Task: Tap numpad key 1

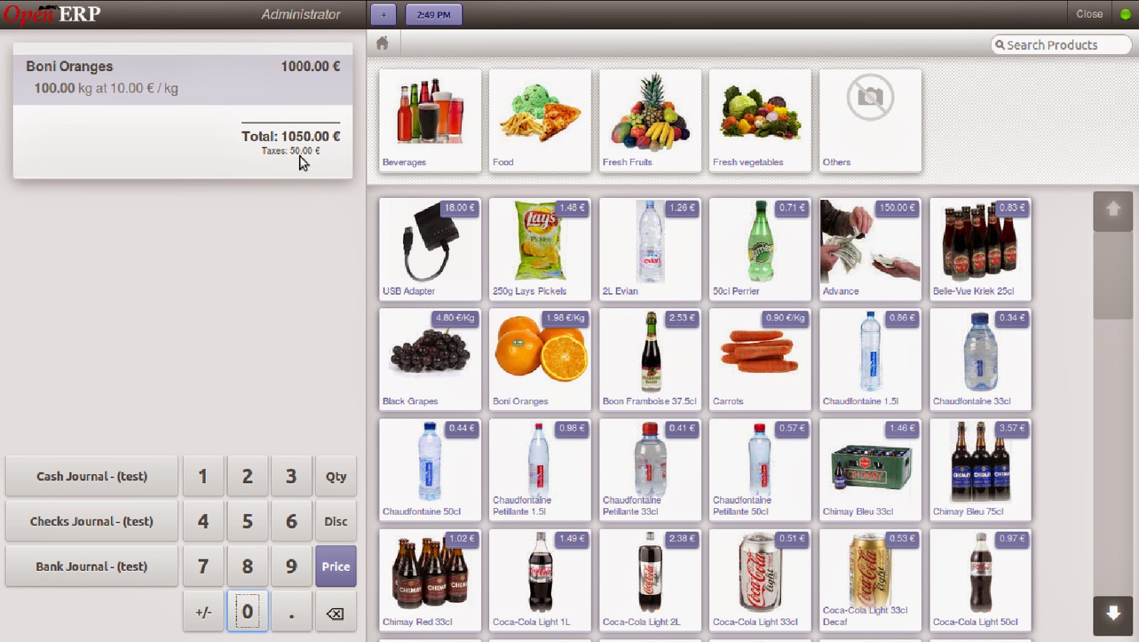Action: [203, 476]
